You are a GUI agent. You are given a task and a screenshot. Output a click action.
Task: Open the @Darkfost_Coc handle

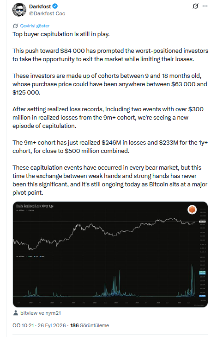coord(47,13)
